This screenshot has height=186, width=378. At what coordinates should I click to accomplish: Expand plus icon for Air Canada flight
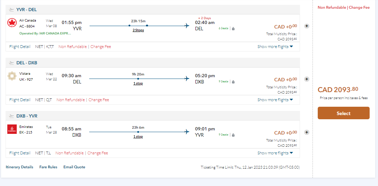(x=307, y=26)
